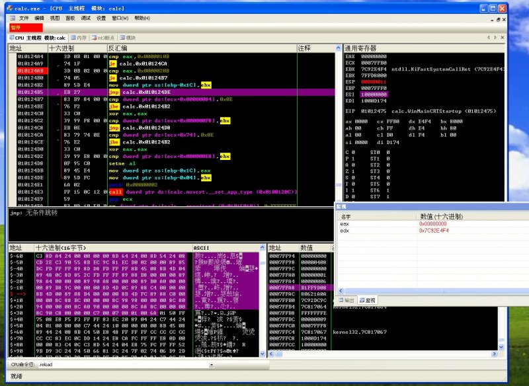Click stack comment kernel32.7C817067

(360, 332)
